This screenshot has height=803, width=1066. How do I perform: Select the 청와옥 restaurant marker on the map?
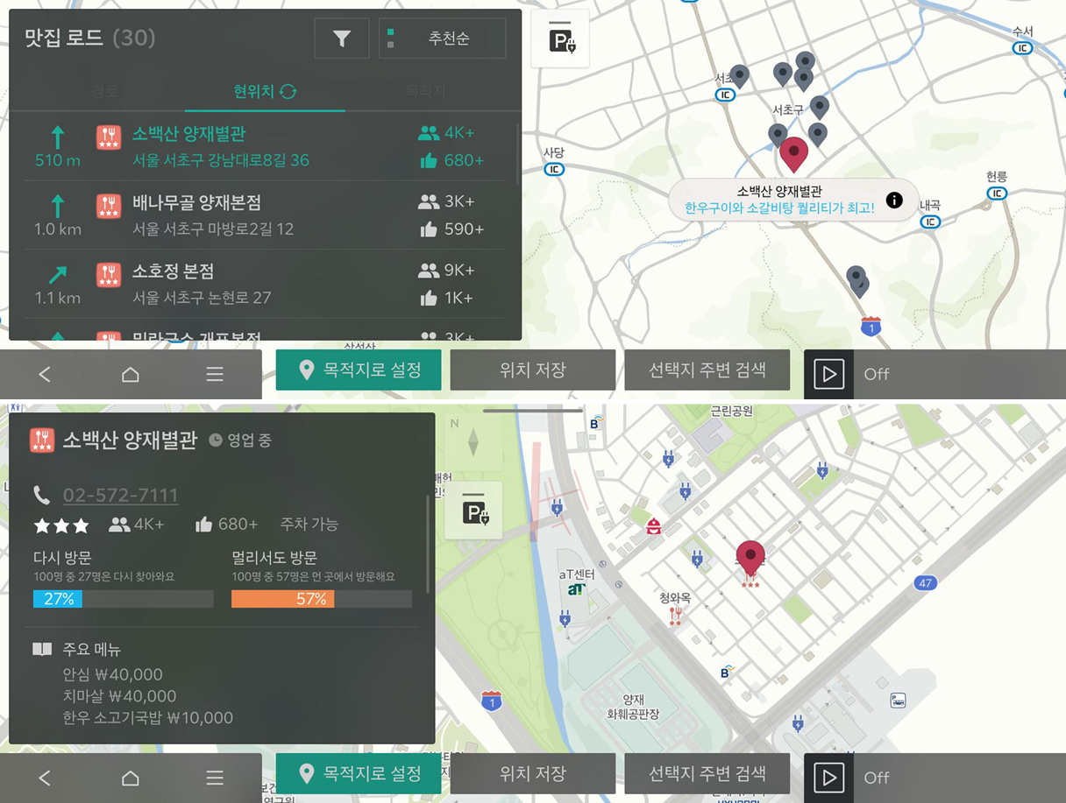tap(675, 615)
